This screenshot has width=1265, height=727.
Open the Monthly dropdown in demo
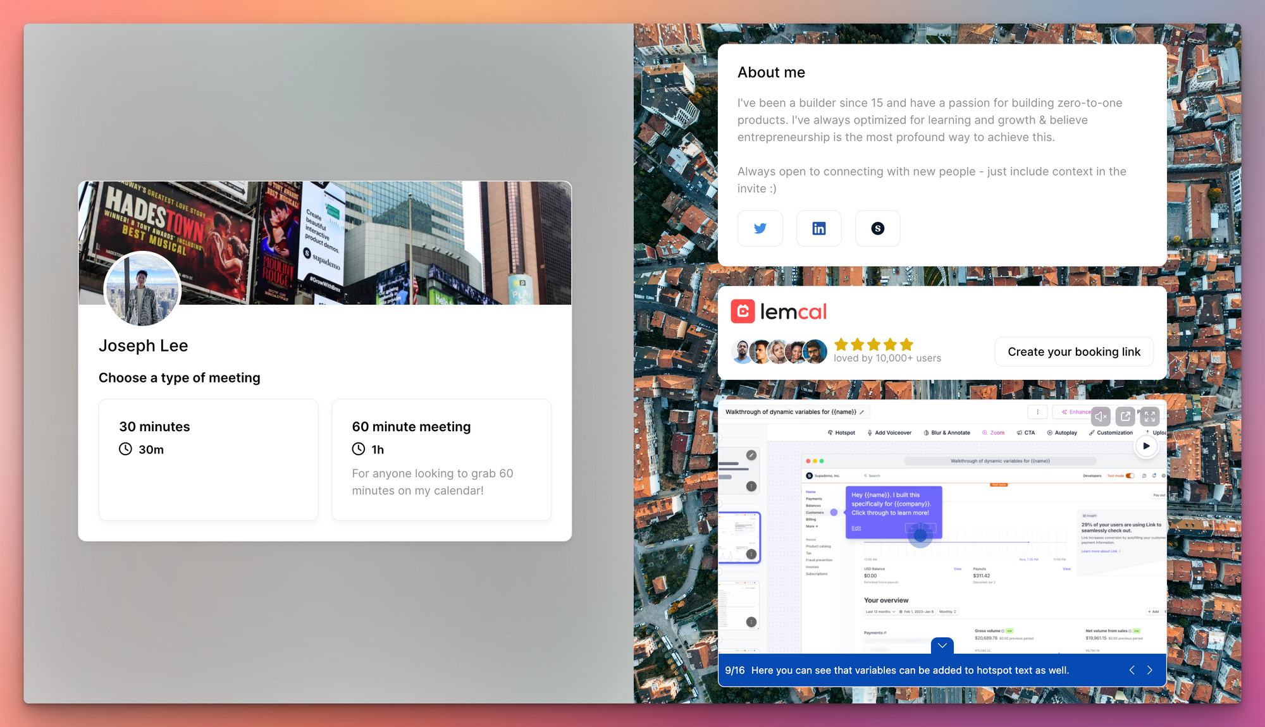947,612
